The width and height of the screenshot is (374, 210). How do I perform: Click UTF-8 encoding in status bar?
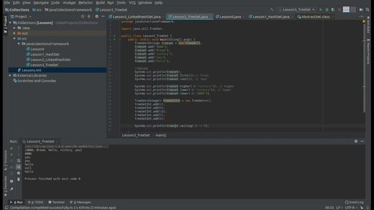(349, 208)
